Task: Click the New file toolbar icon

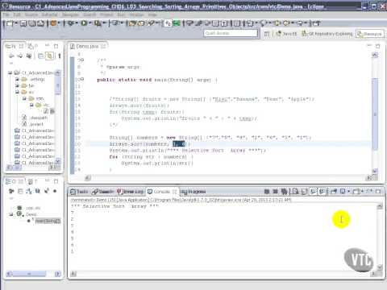Action: tap(9, 23)
